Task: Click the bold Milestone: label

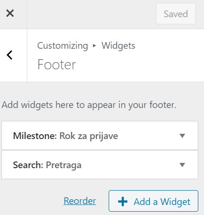Action: click(35, 136)
